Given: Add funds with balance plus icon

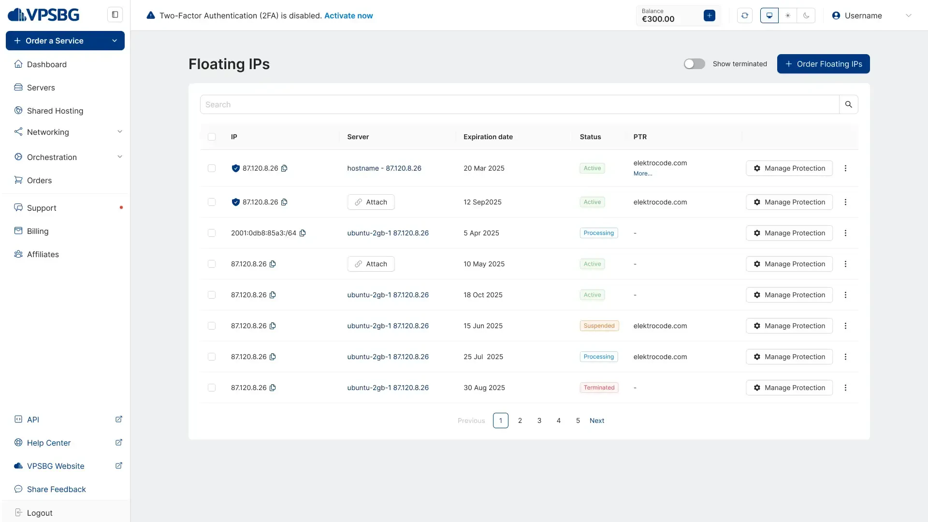Looking at the screenshot, I should pyautogui.click(x=710, y=15).
